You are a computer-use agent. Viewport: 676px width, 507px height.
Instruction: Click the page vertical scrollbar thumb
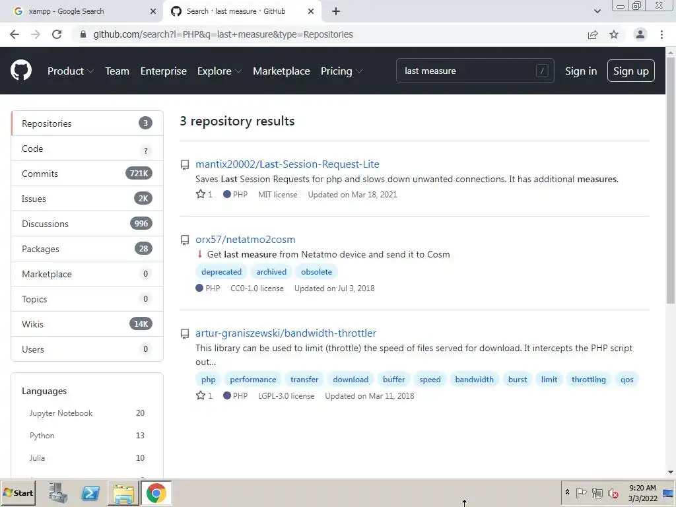coord(671,180)
